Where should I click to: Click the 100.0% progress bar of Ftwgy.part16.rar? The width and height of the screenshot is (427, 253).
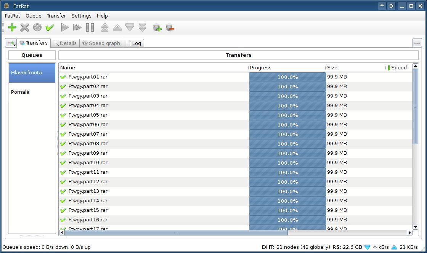tap(287, 220)
